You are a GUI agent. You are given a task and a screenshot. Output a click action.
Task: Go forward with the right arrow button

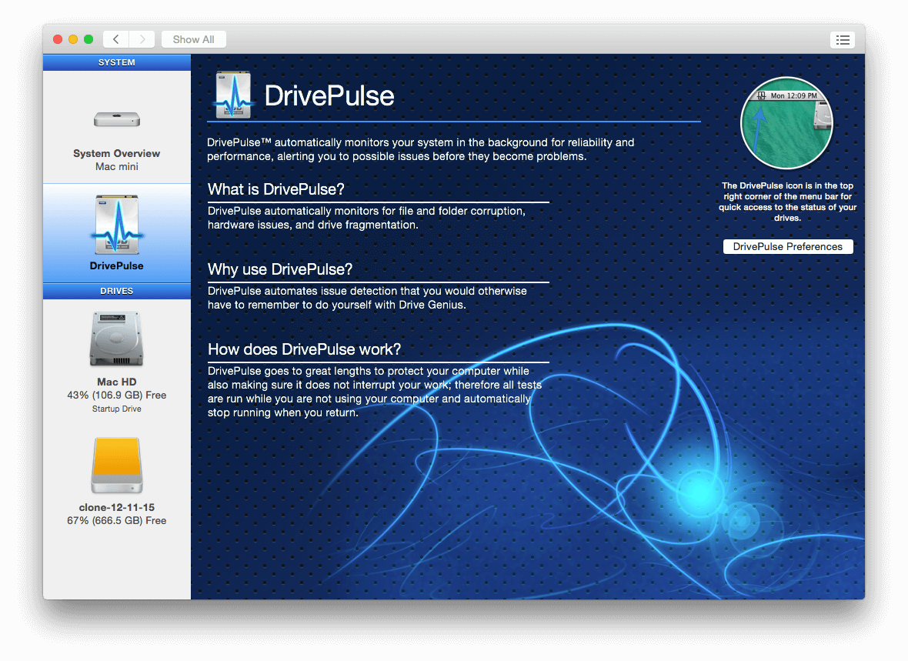pos(142,39)
